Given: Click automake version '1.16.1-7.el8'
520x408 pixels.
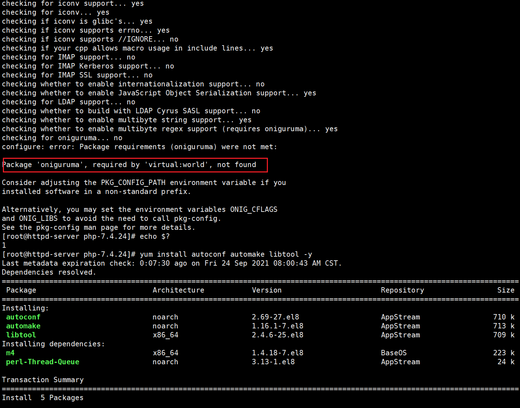Looking at the screenshot, I should coord(278,326).
